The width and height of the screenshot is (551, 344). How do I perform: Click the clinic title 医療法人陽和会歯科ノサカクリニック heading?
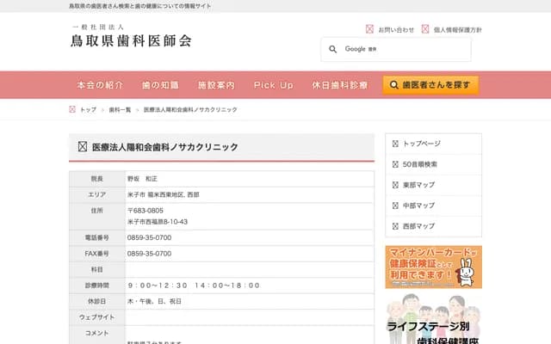pyautogui.click(x=164, y=147)
